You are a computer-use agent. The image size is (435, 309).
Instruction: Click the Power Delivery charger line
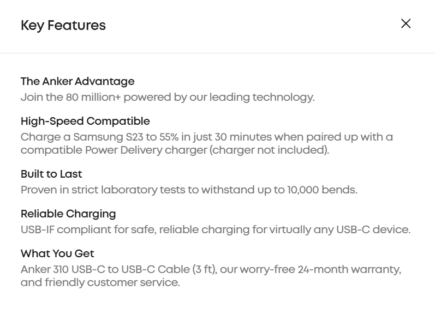[175, 150]
